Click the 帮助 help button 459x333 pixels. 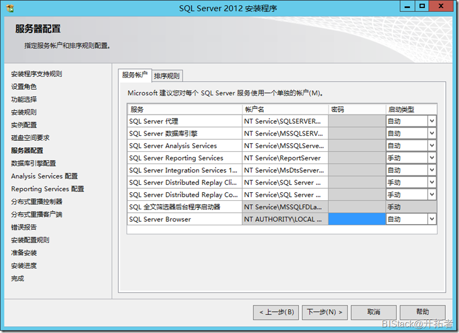click(422, 312)
